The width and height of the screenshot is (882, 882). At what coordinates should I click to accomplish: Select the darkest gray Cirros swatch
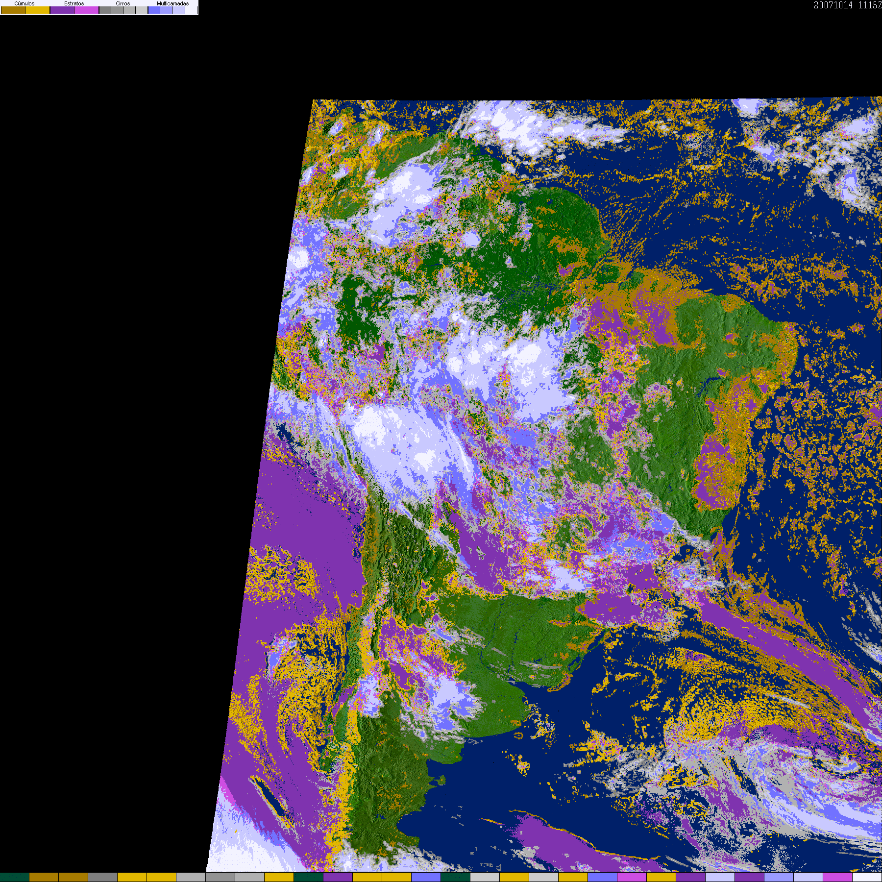105,10
